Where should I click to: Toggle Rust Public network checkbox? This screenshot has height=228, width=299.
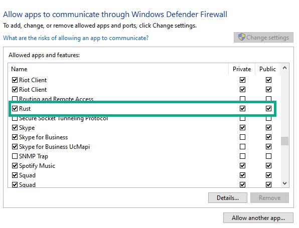[x=268, y=108]
